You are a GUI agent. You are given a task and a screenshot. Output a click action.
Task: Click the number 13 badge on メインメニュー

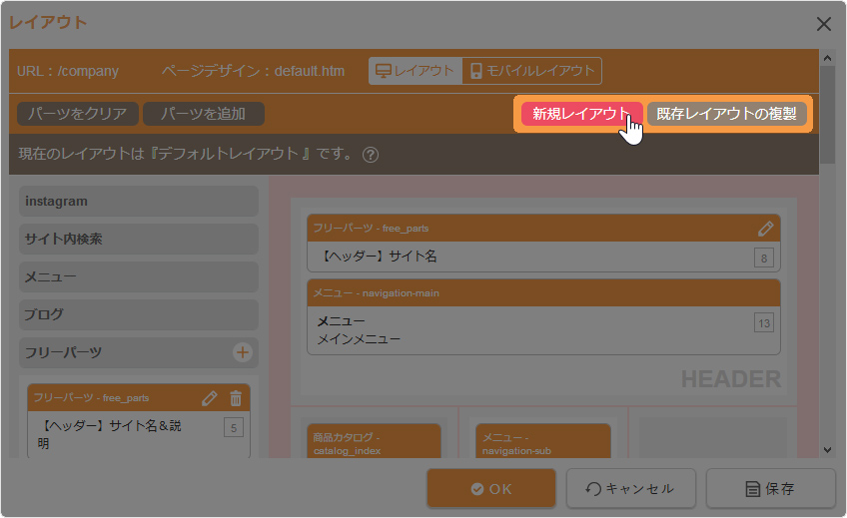(764, 322)
